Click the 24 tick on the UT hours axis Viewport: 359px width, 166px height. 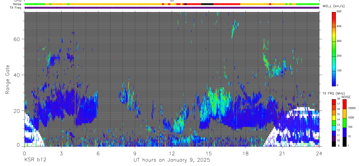click(319, 153)
